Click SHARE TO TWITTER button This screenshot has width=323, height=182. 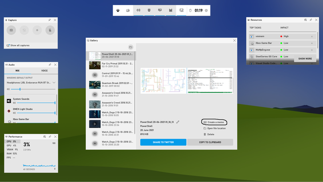(x=163, y=142)
